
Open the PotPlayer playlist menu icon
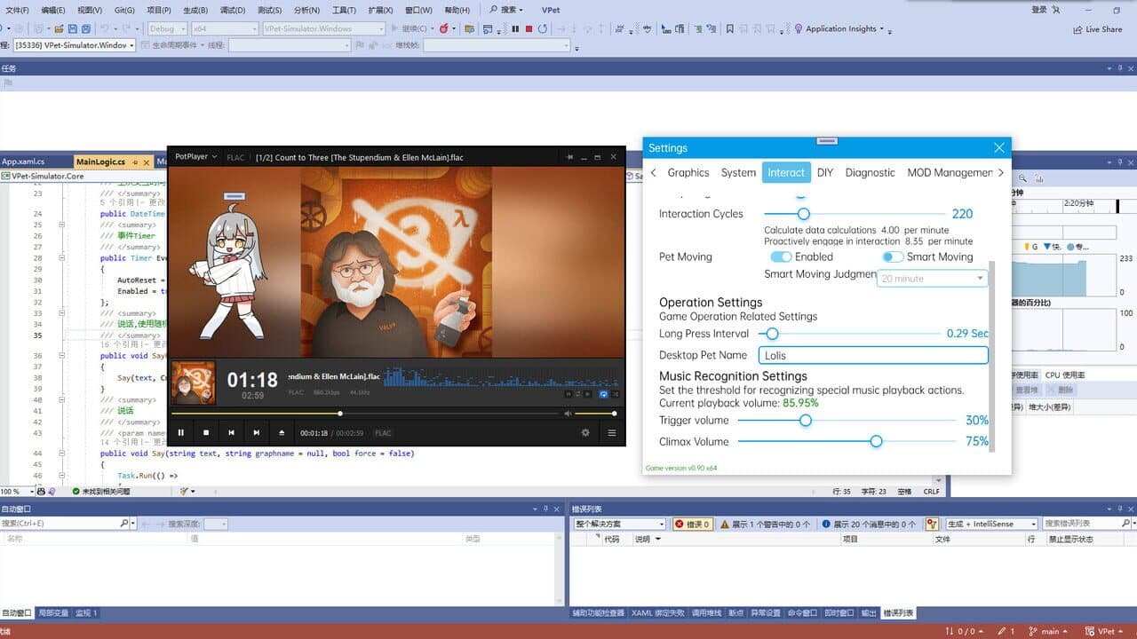611,433
